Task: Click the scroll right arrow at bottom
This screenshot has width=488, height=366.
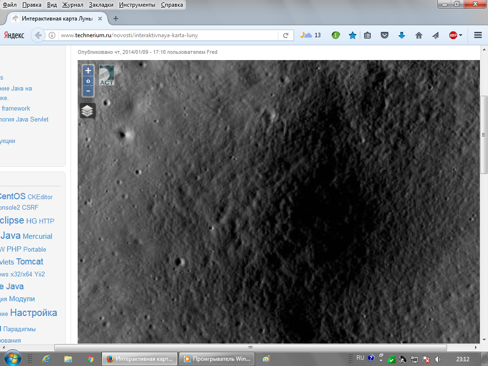Action: click(476, 347)
